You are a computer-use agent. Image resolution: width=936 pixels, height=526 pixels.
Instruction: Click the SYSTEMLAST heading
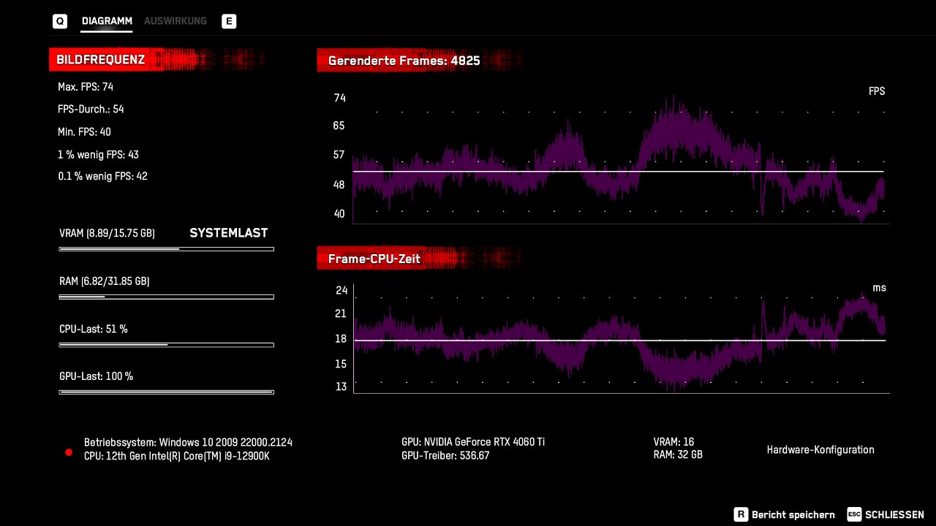(229, 233)
